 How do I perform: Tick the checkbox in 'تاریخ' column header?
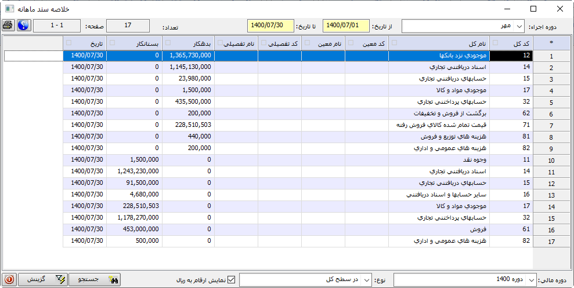pos(69,43)
